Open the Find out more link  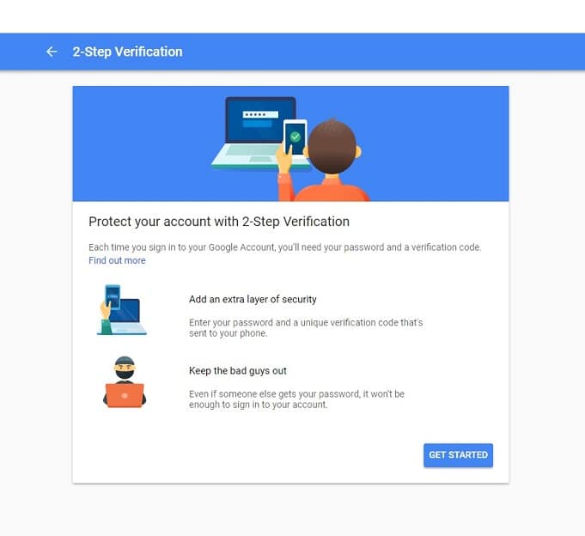tap(117, 260)
